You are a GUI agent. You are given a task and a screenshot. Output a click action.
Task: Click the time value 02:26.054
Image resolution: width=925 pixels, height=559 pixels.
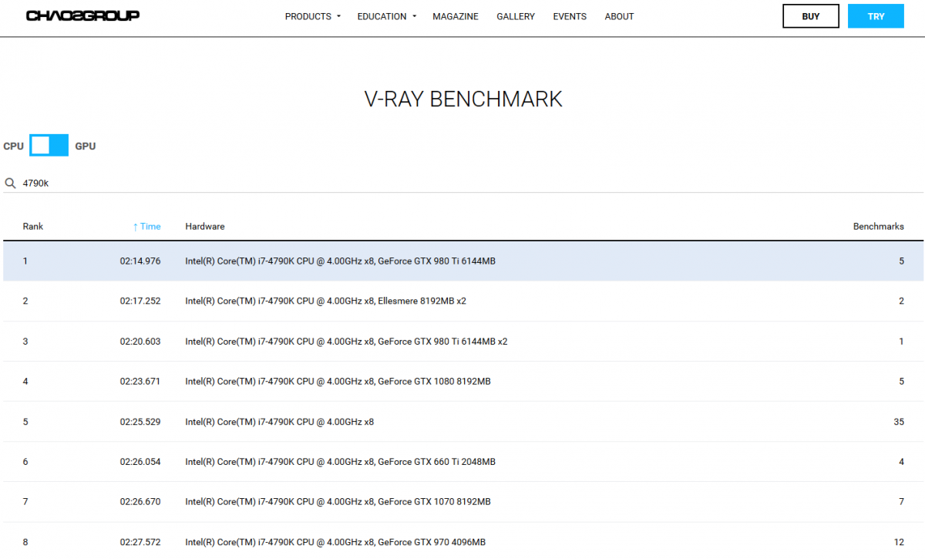(140, 462)
